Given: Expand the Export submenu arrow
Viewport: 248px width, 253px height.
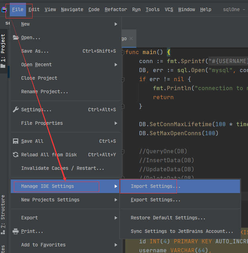Looking at the screenshot, I should coord(116,218).
